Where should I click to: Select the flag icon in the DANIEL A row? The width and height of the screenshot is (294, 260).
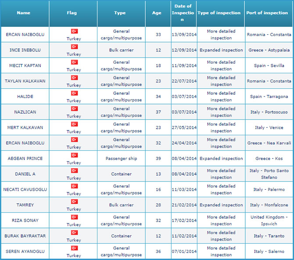[x=74, y=170]
